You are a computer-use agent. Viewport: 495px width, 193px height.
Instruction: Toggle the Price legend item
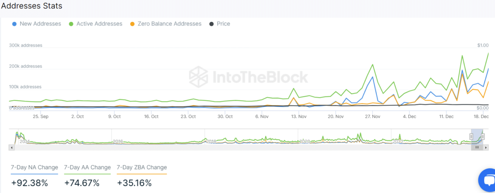(223, 24)
